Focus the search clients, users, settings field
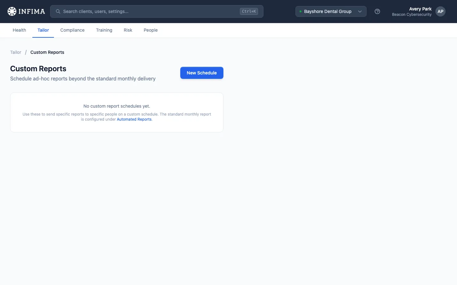457x285 pixels. tap(157, 11)
